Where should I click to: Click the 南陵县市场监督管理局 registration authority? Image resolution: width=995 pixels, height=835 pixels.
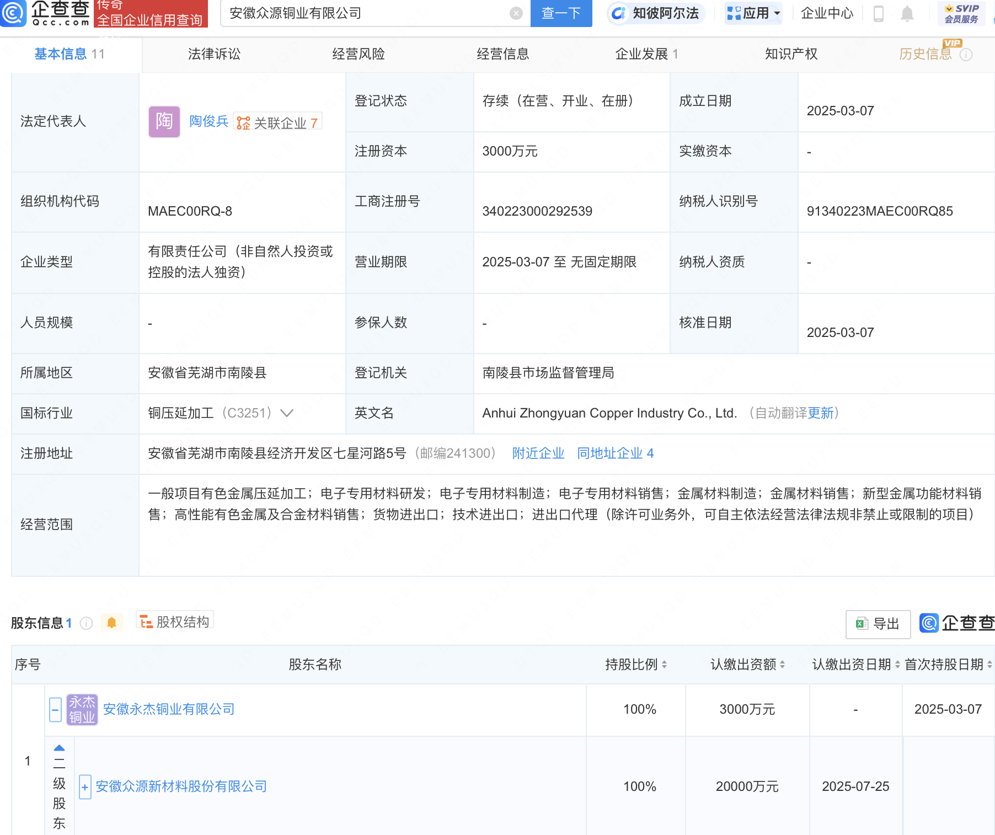548,373
